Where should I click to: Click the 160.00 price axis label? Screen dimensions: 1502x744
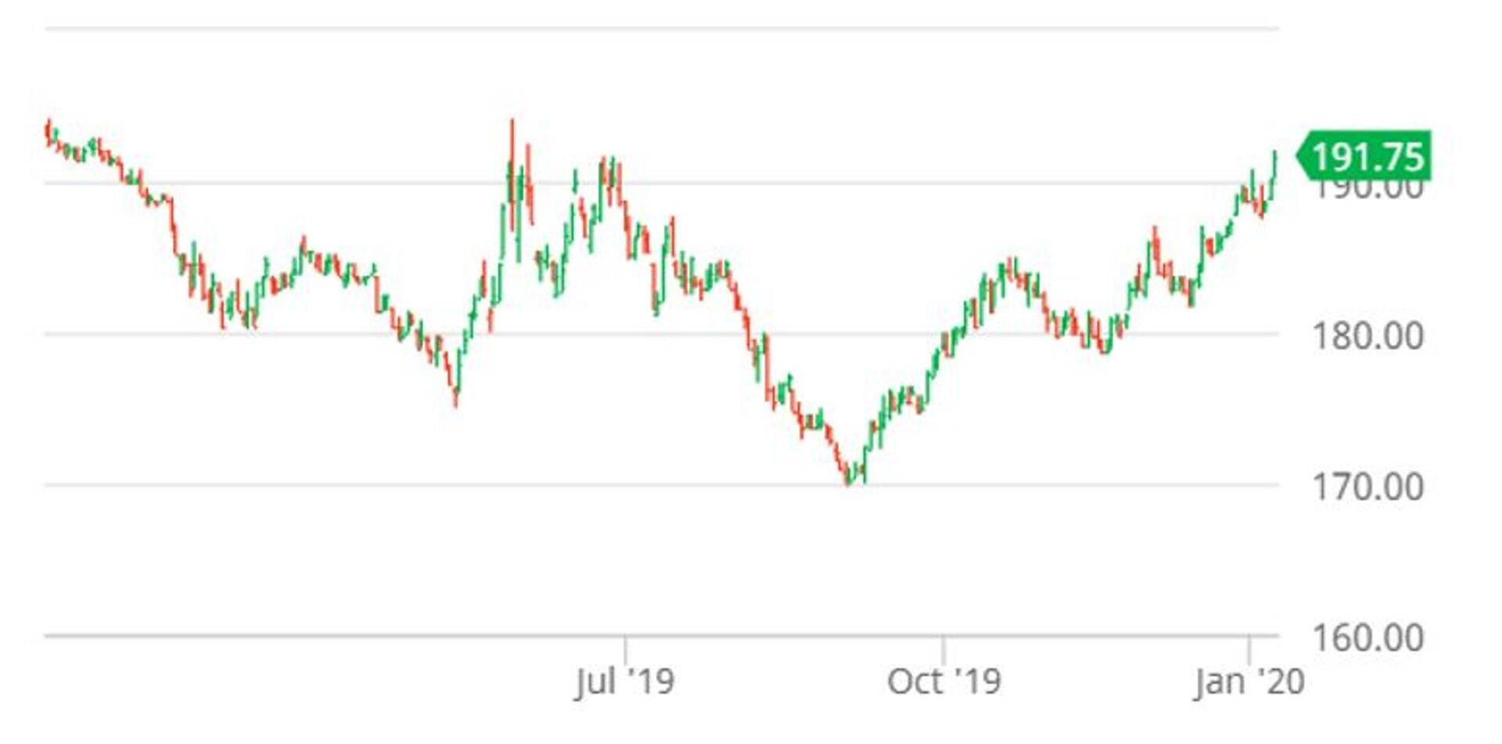1367,638
